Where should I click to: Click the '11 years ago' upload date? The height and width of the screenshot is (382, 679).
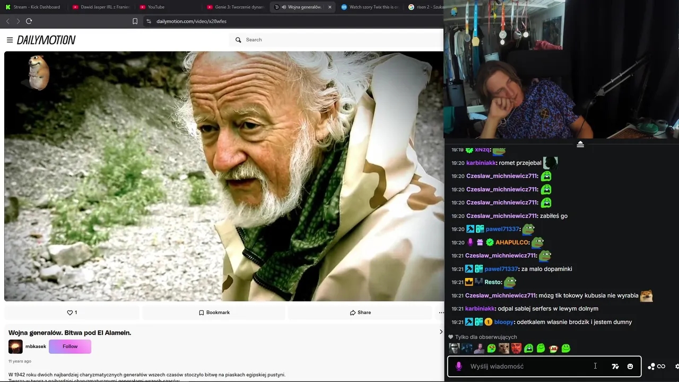click(20, 361)
